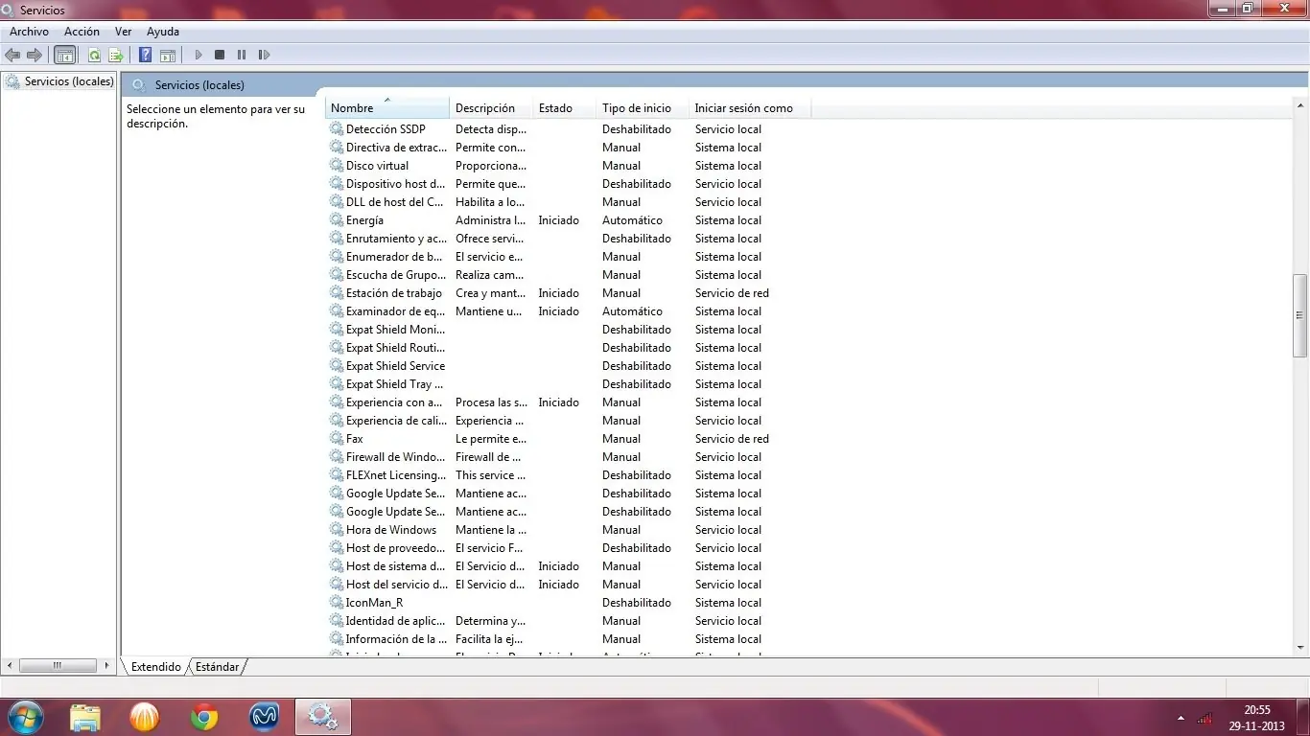Select the DLL de host del C... service
Viewport: 1310px width, 736px height.
(x=394, y=201)
